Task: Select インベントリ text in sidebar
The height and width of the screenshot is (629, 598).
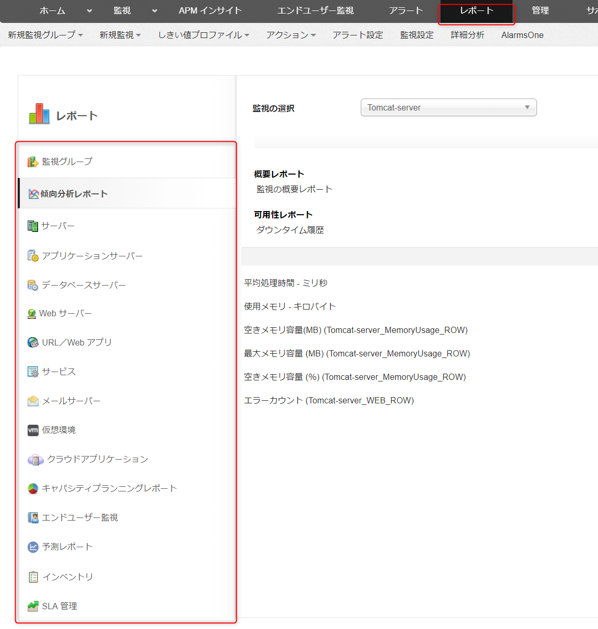Action: coord(68,577)
